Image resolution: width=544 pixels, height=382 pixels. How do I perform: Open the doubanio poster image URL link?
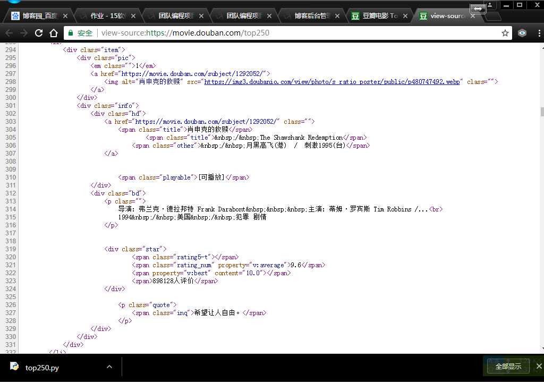pyautogui.click(x=332, y=82)
